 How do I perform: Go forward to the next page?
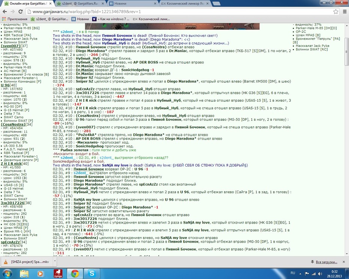(x=12, y=12)
